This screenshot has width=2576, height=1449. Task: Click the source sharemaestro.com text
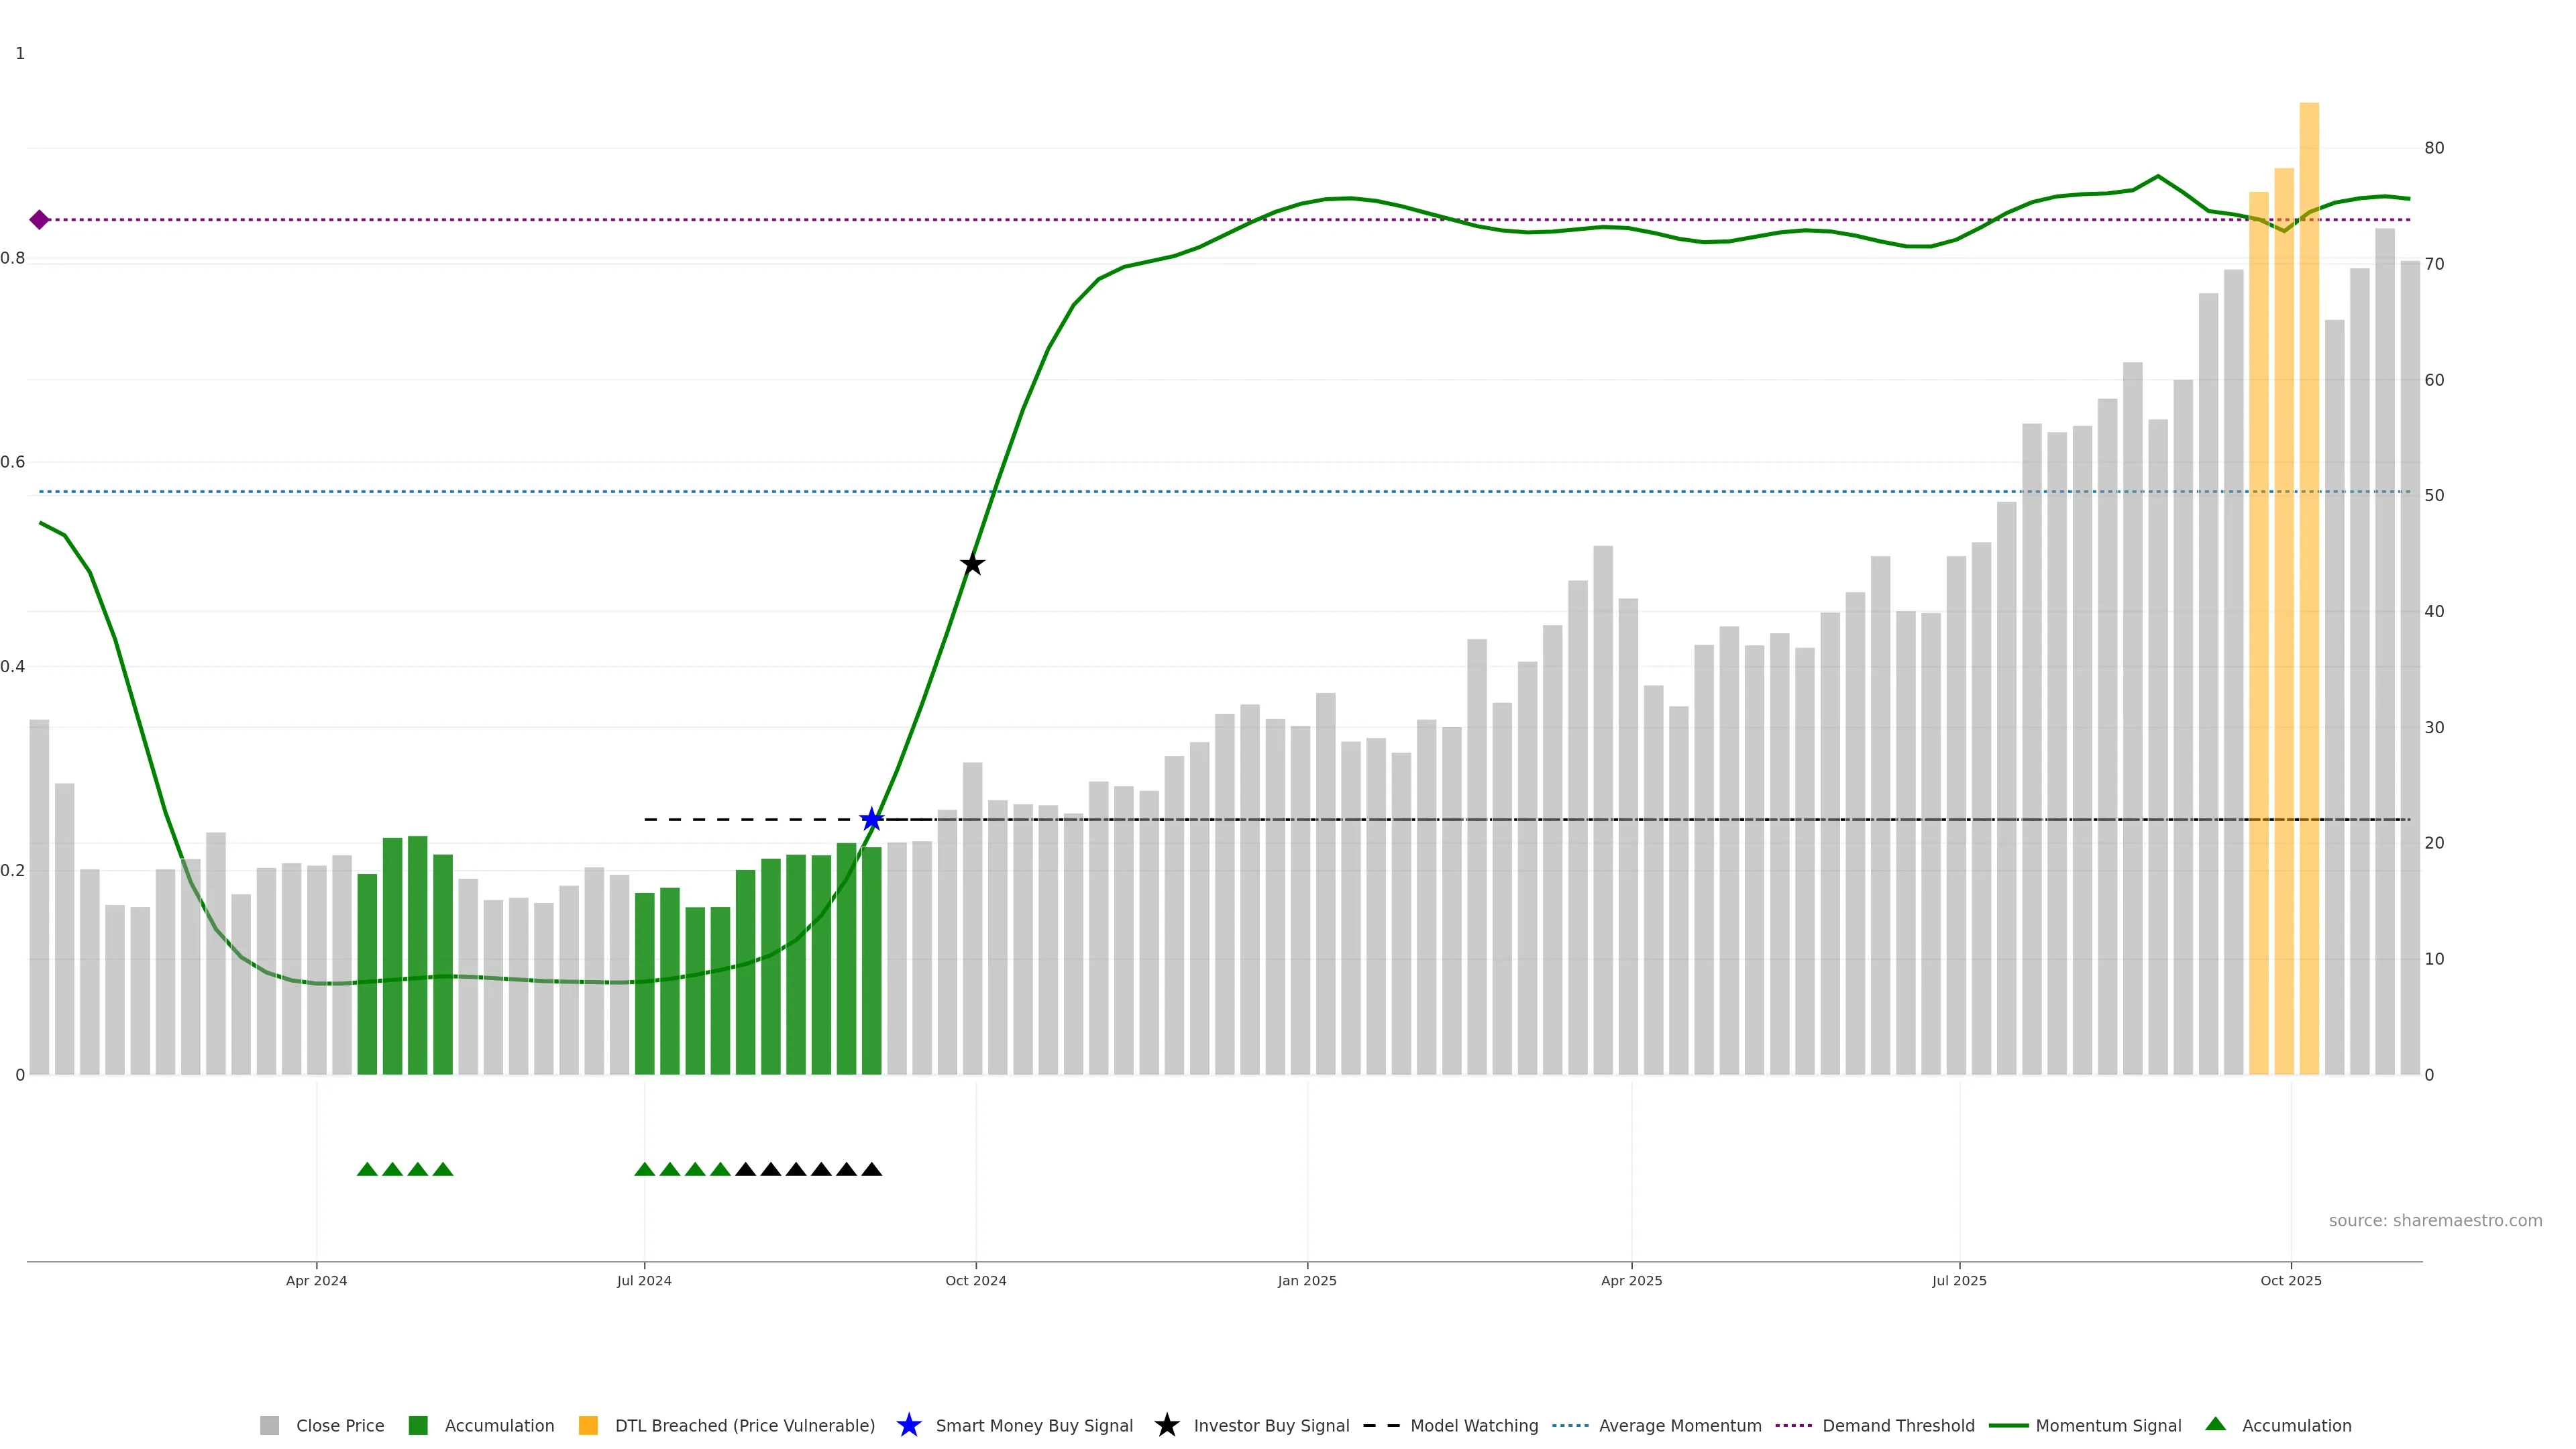tap(2435, 1221)
